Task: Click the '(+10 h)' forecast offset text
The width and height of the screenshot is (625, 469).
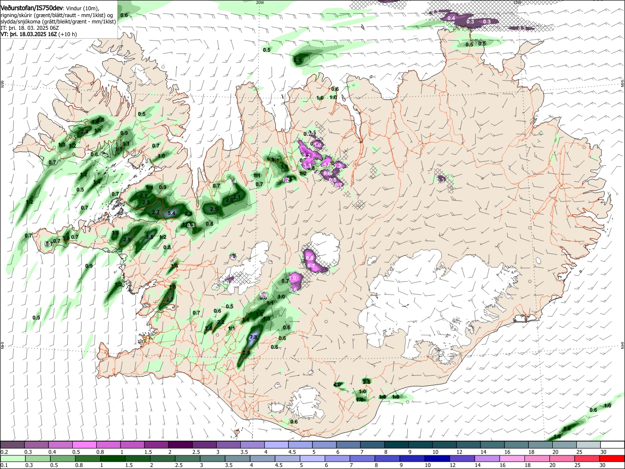Action: (67, 34)
